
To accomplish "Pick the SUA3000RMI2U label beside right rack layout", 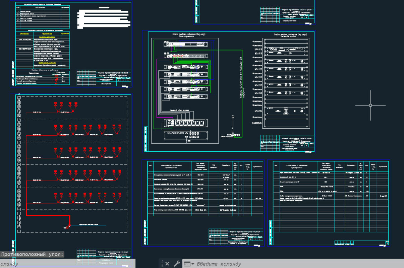I will click(256, 123).
